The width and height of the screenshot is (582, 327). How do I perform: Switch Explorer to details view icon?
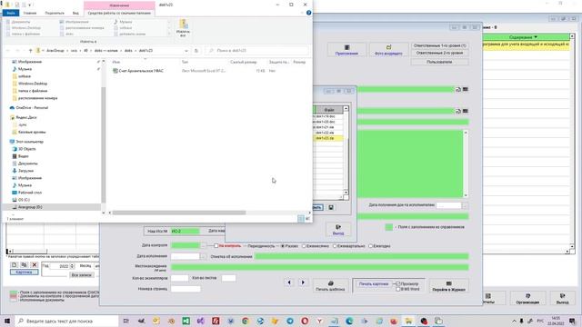coord(301,219)
